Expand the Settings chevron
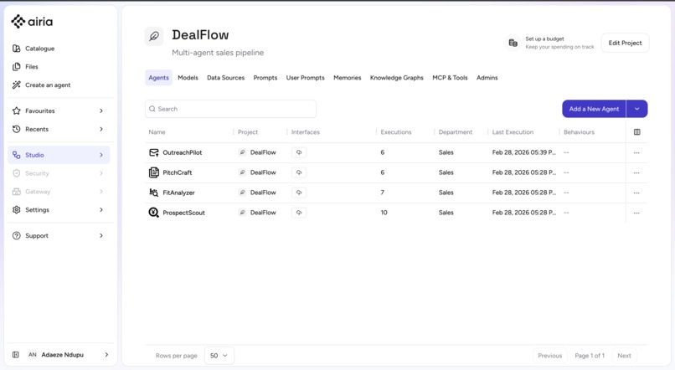 (x=101, y=209)
